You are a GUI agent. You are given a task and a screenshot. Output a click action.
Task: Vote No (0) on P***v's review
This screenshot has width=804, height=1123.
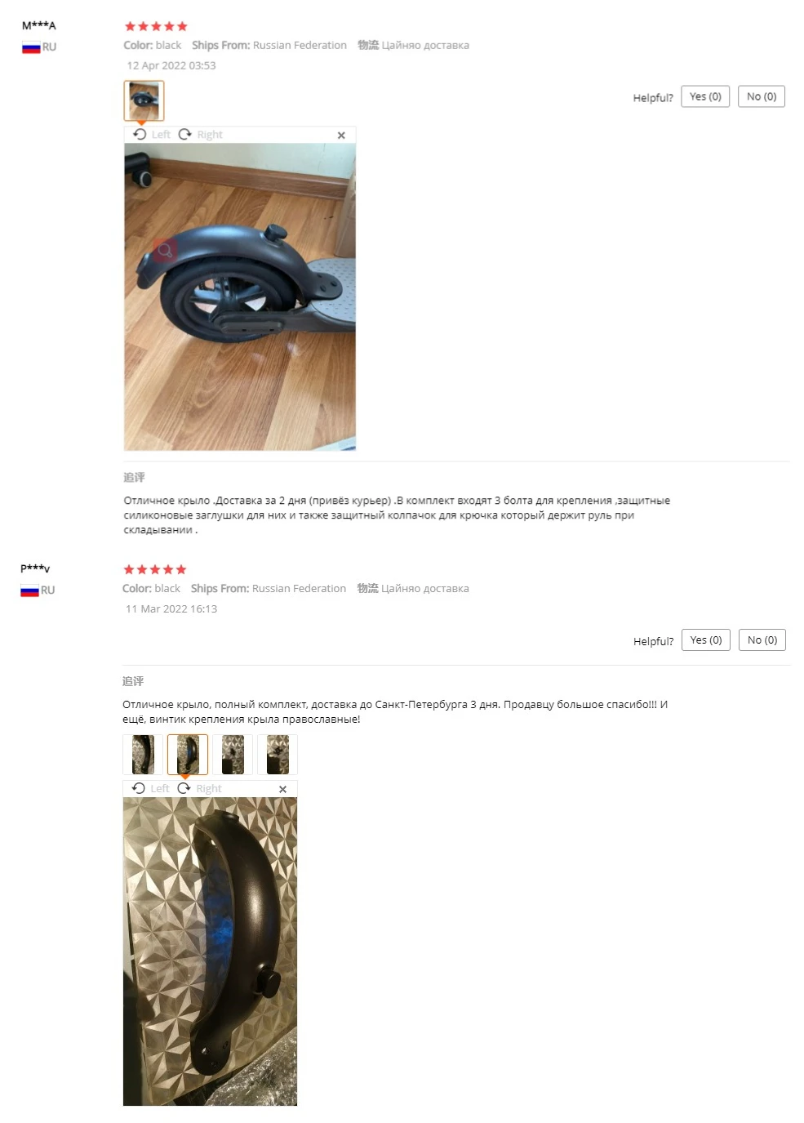point(762,640)
